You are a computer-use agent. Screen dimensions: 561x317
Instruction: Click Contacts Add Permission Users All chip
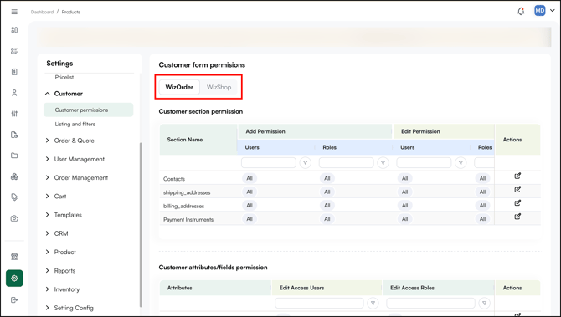pos(250,178)
